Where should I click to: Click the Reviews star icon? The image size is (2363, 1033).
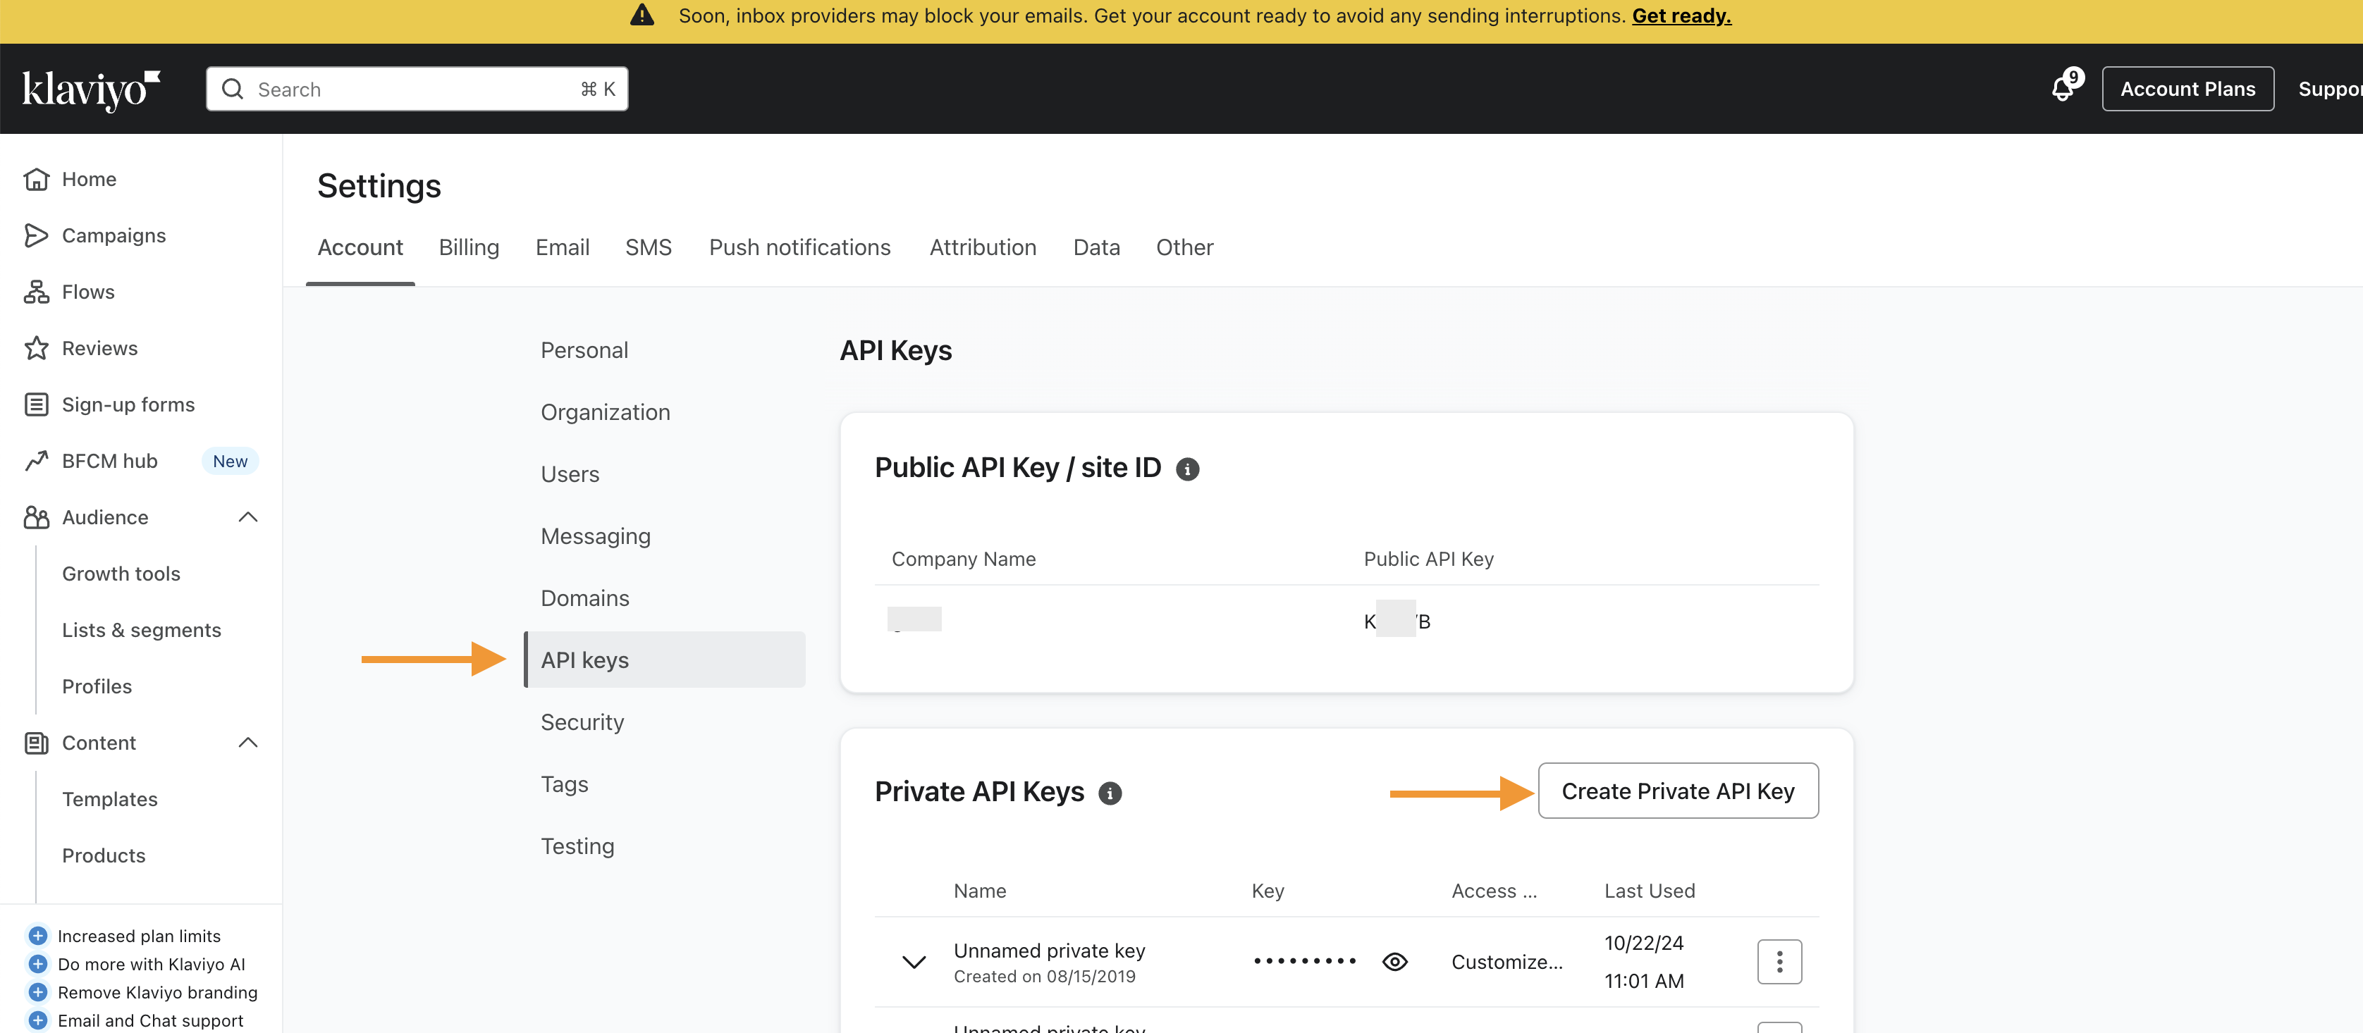click(37, 348)
